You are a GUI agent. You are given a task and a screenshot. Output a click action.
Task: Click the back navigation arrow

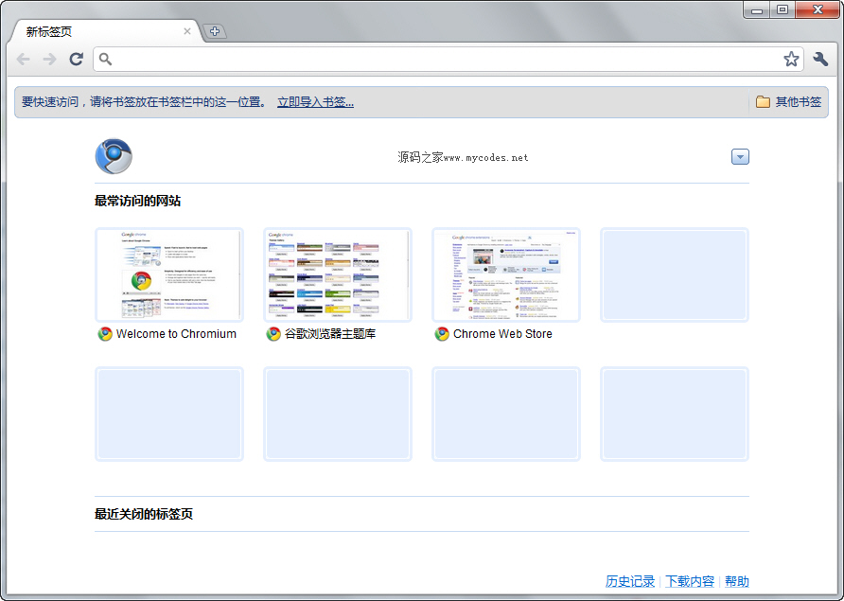pyautogui.click(x=24, y=60)
